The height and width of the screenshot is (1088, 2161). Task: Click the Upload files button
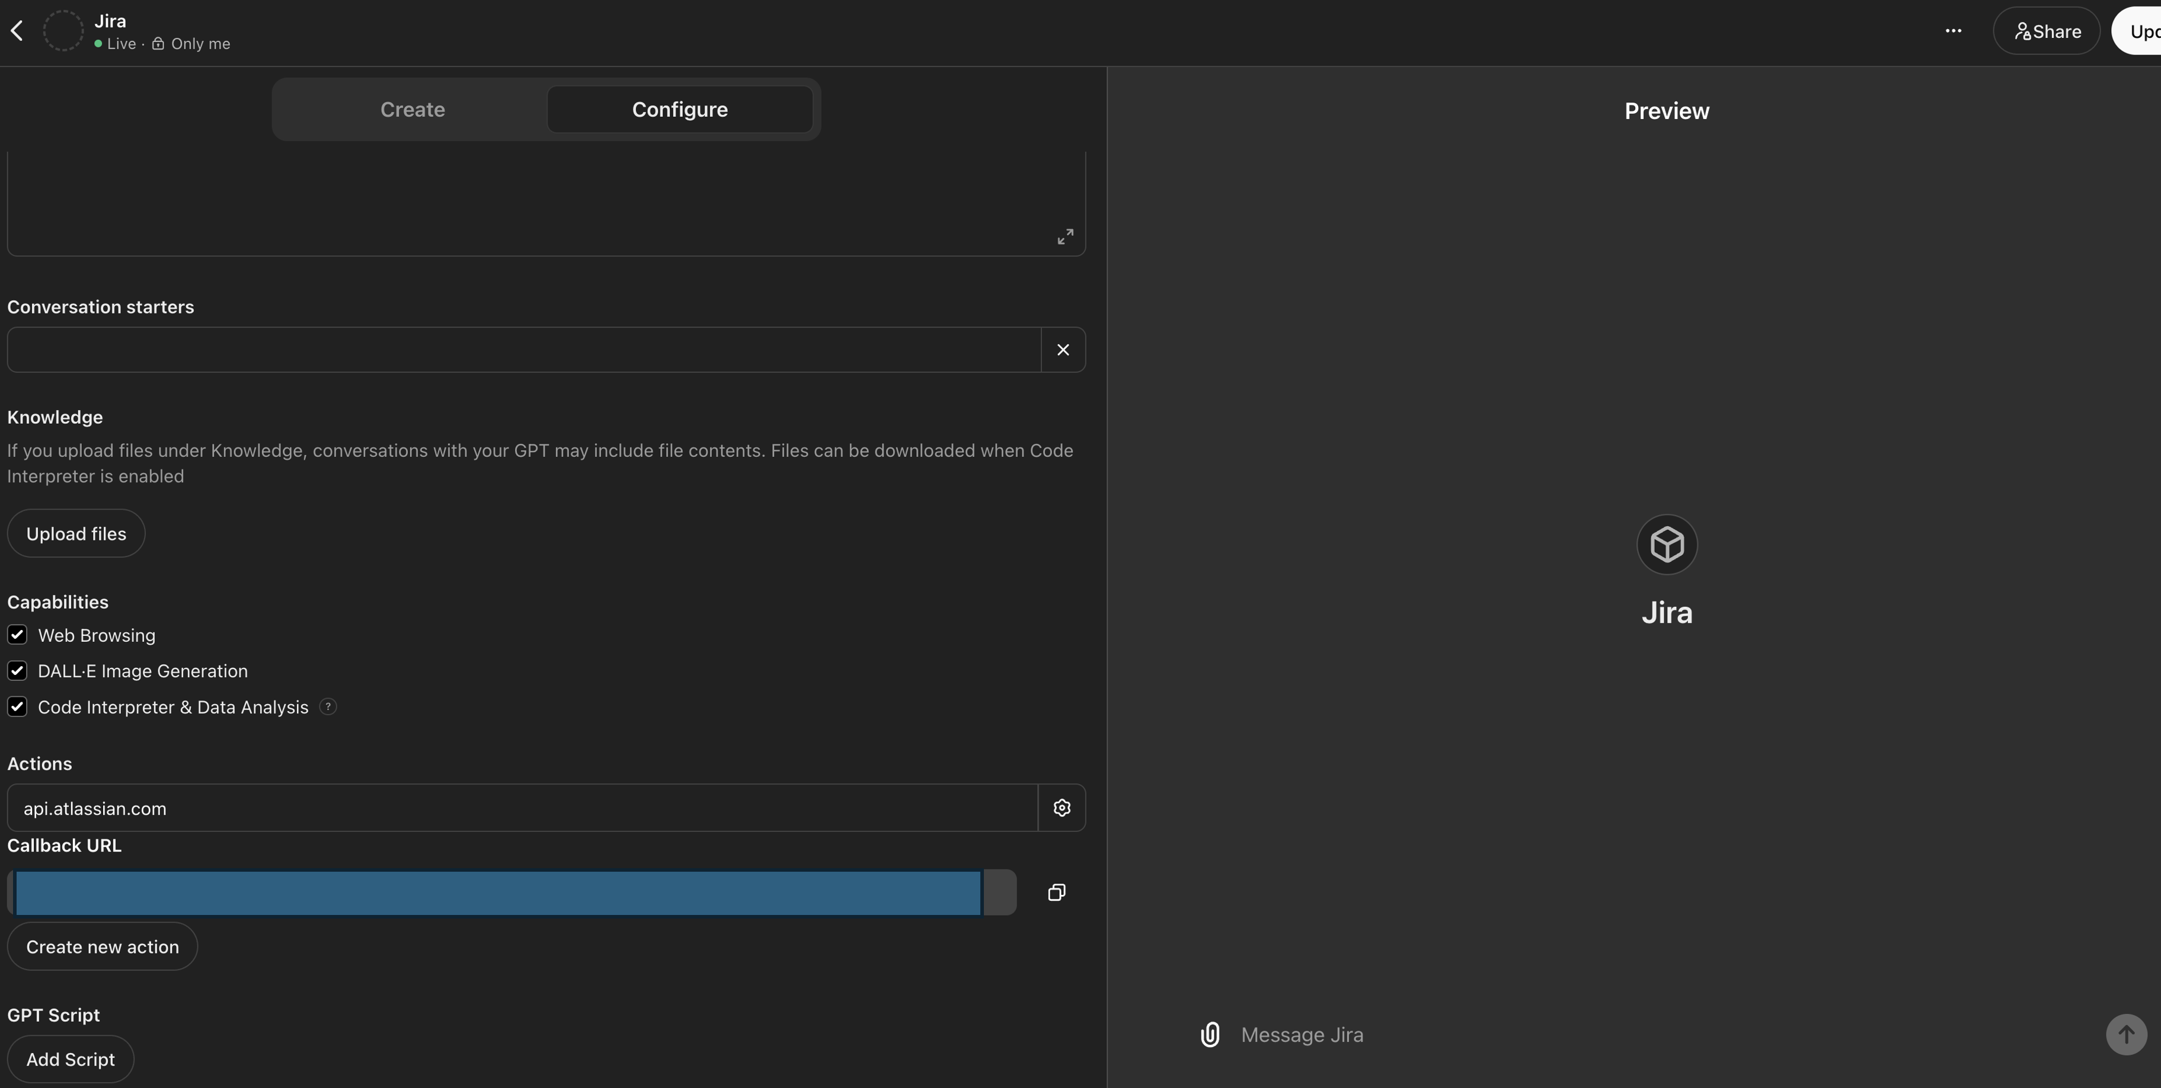point(76,533)
